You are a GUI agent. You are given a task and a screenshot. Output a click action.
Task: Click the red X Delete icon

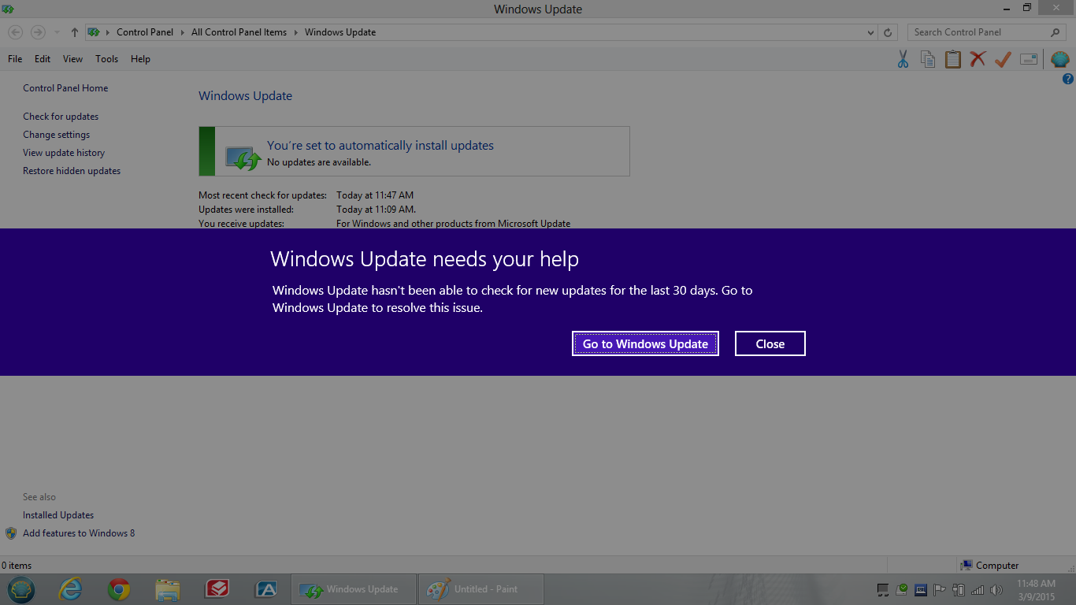978,58
